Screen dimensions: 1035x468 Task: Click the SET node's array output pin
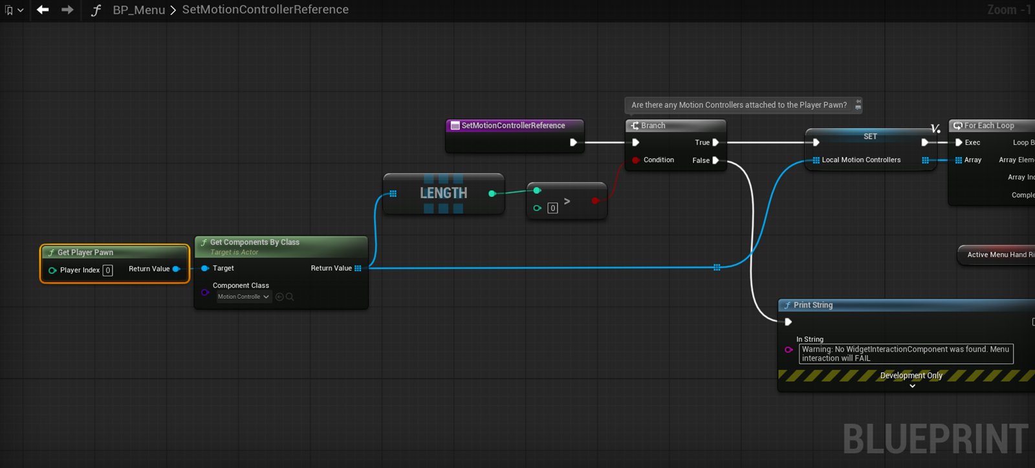point(925,160)
